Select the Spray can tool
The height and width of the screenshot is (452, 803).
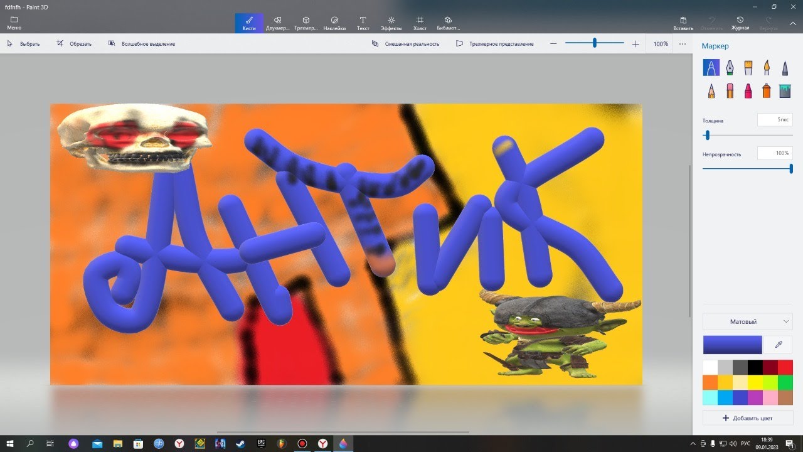click(766, 91)
